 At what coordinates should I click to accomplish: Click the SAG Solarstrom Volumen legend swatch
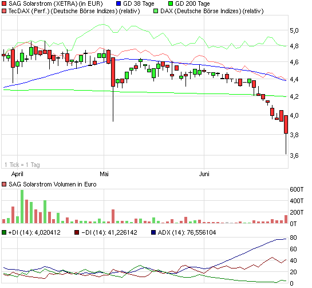click(4, 184)
